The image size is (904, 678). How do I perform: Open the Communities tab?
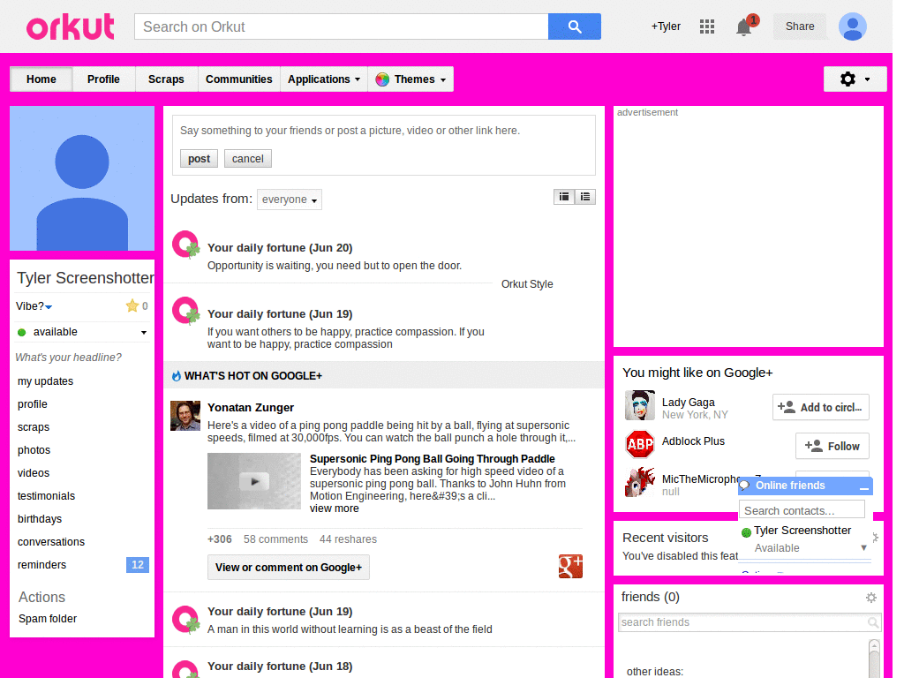[238, 79]
